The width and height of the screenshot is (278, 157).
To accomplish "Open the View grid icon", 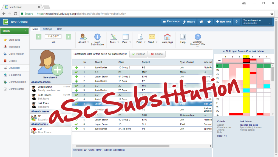I will click(126, 37).
